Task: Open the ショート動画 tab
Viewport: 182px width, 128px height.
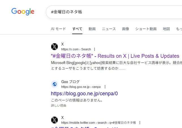Action: coord(146,29)
